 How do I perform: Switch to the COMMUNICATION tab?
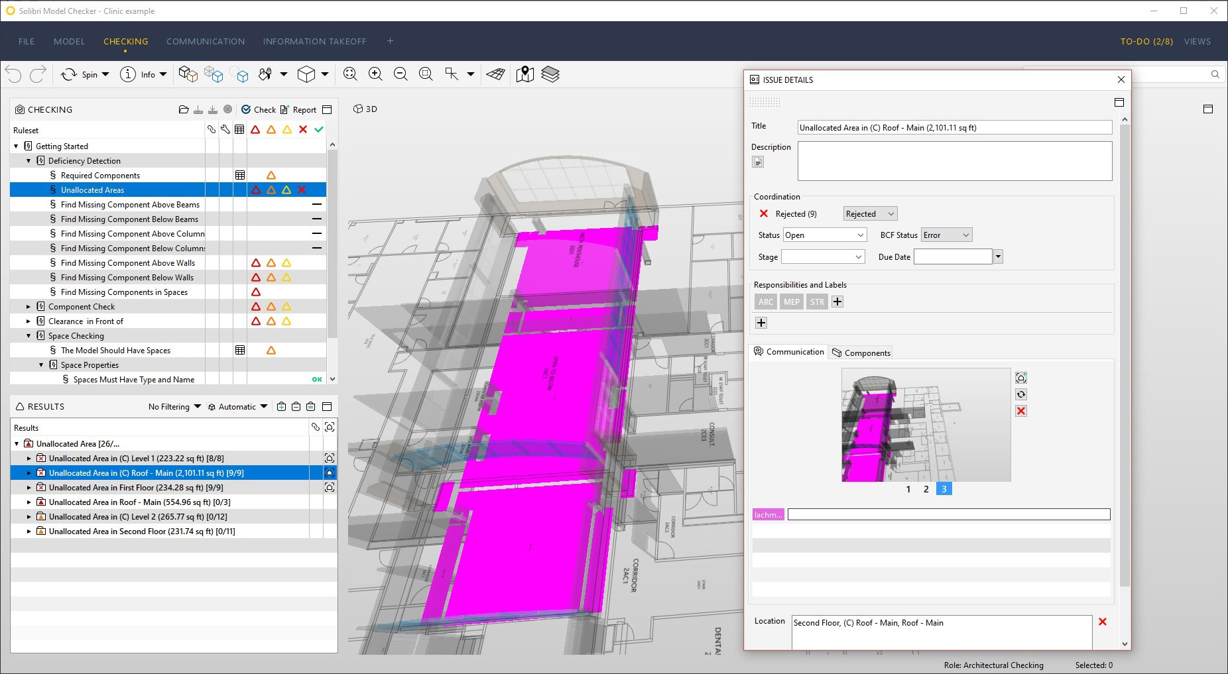pyautogui.click(x=206, y=41)
